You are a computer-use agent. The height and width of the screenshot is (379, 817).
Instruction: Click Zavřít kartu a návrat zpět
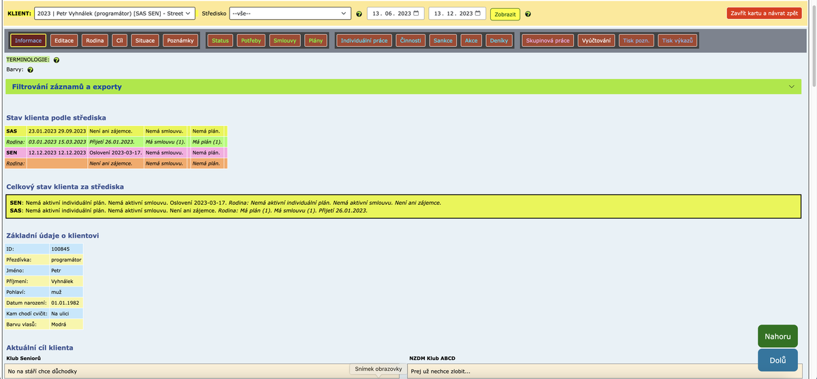[764, 13]
